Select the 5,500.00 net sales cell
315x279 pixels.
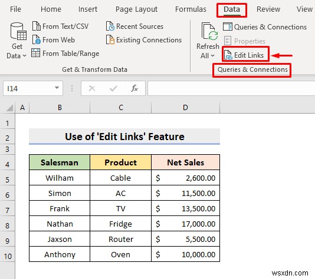coord(186,239)
